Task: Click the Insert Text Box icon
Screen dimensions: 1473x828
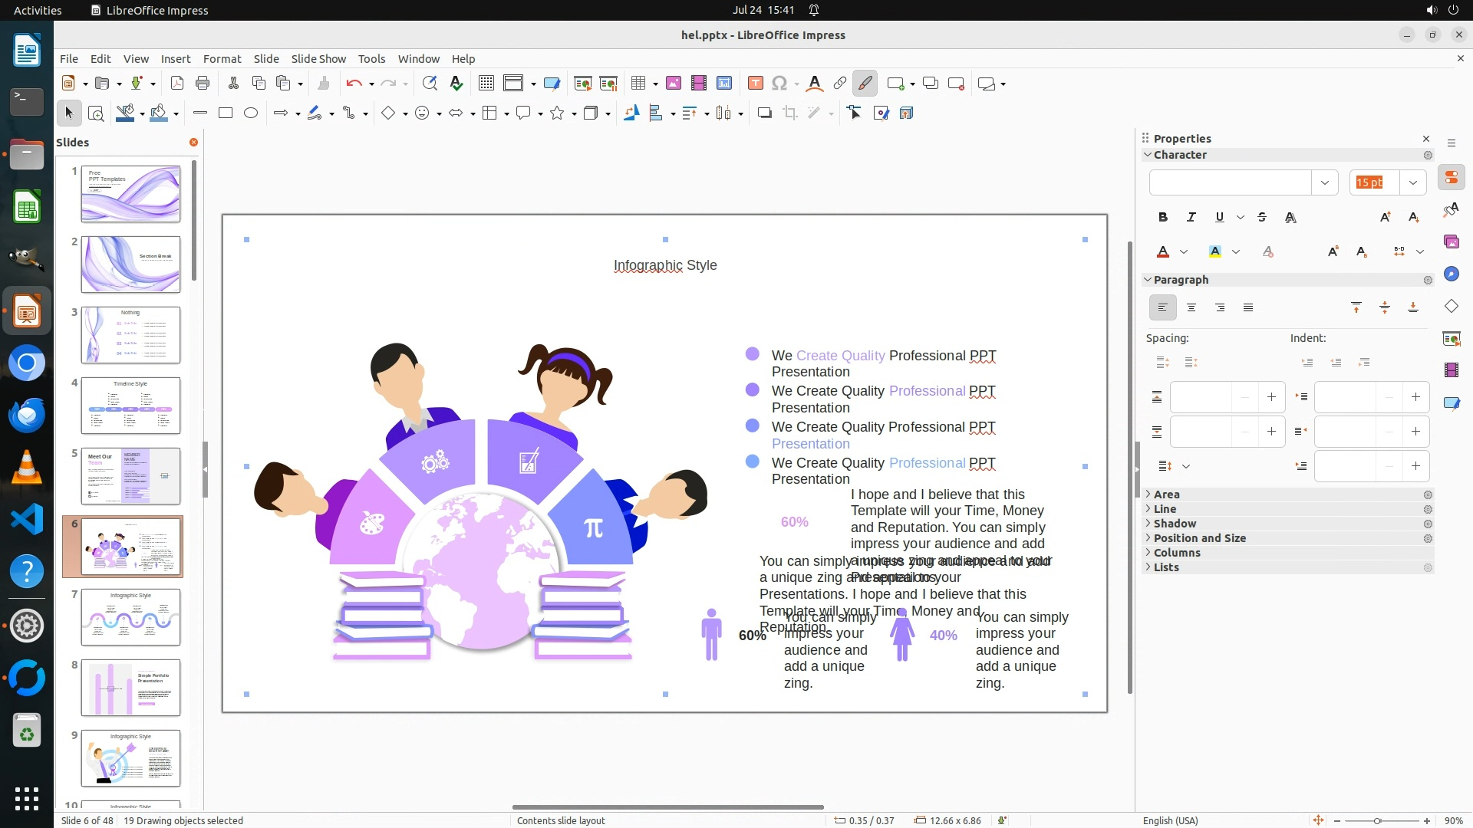Action: 755,84
